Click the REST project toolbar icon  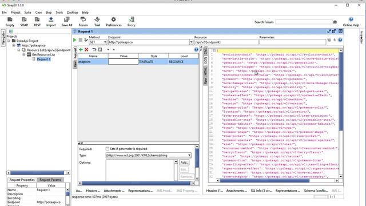click(37, 22)
